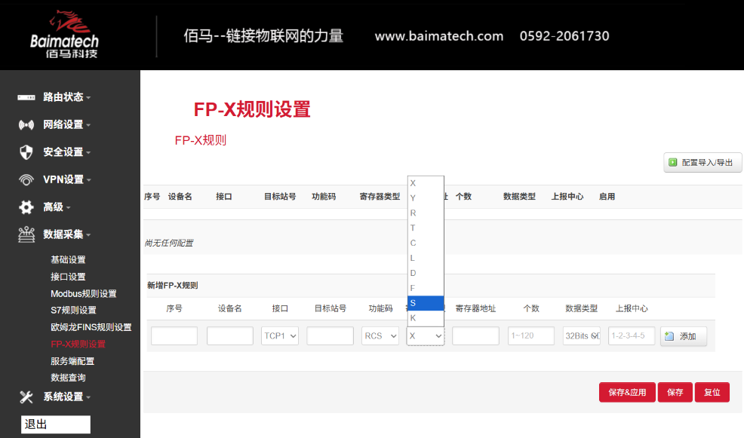744x438 pixels.
Task: Click the VPN settings wifi icon
Action: 26,179
